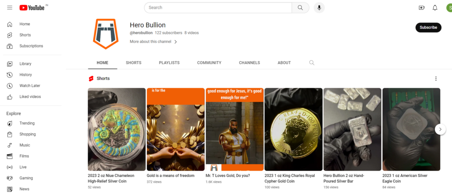Screen dimensions: 452x194
Task: Click the 'Hero Bullion' channel name heading
Action: point(147,25)
